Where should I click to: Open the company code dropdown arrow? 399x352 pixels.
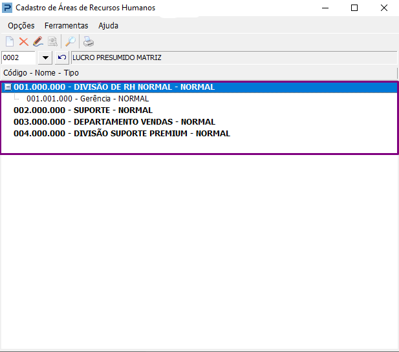pyautogui.click(x=45, y=57)
